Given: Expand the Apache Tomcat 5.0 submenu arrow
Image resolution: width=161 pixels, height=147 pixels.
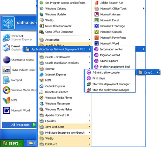Looking at the screenshot, I should pos(89,115).
